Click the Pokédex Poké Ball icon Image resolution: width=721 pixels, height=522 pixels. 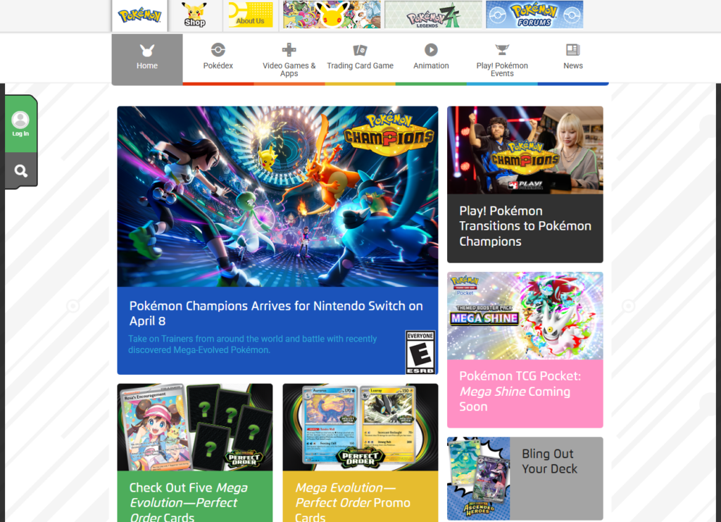tap(218, 50)
